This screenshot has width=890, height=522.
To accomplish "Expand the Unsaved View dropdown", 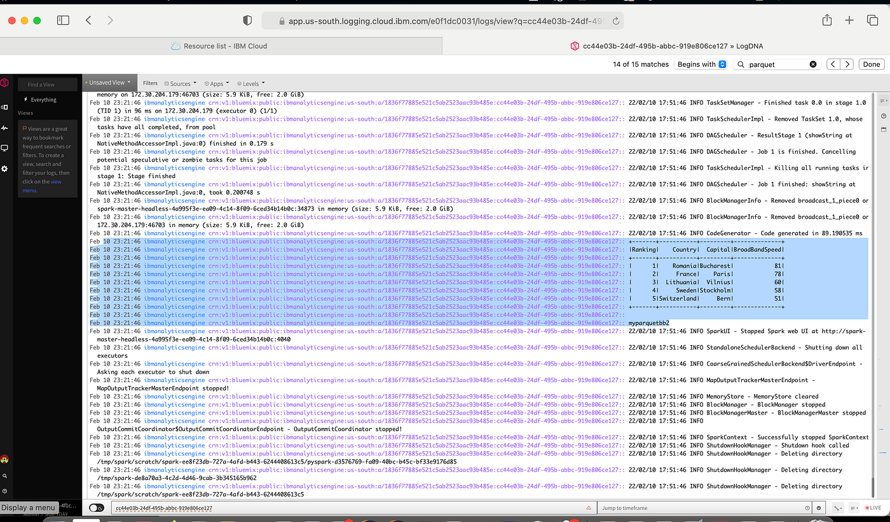I will 109,83.
